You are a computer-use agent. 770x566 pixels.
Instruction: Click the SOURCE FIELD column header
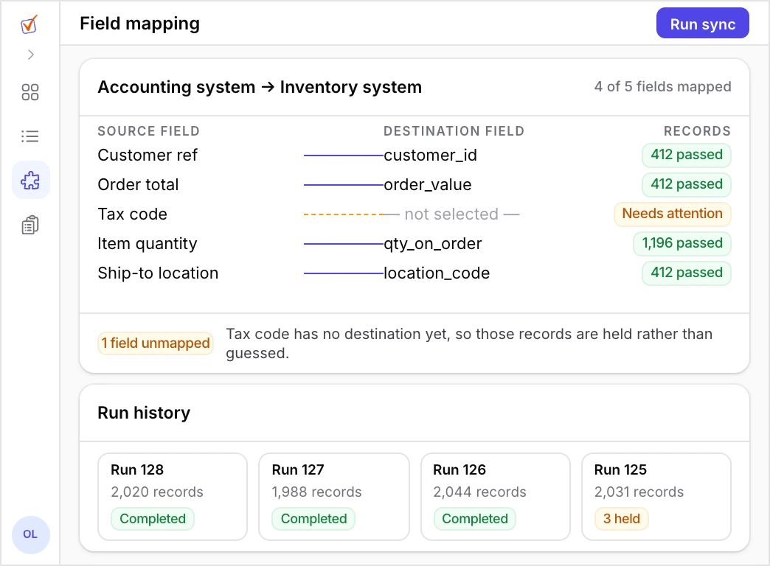(x=148, y=131)
